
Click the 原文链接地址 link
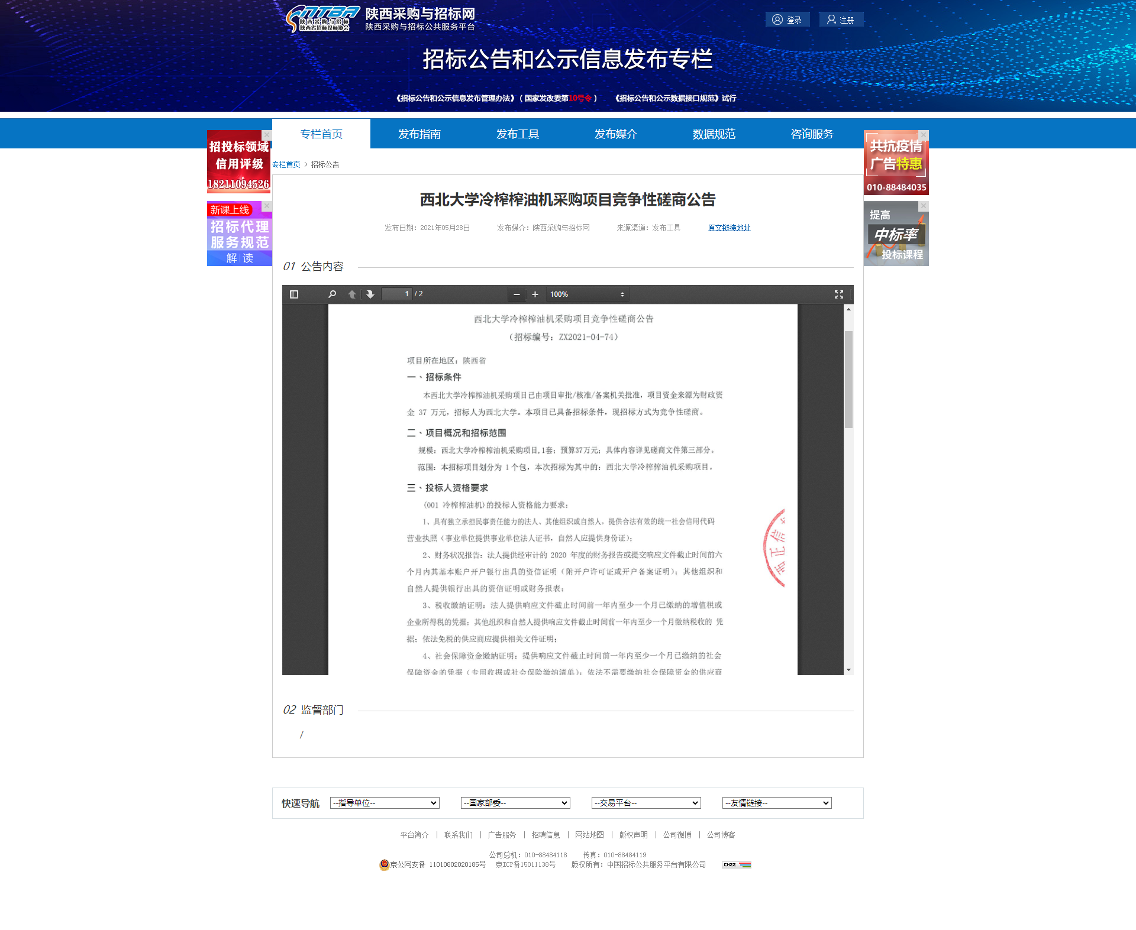[729, 228]
